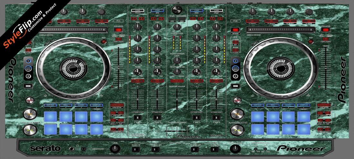The image size is (354, 159).
Task: Switch right deck pads to HOT CUE mode
Action: [x=257, y=105]
